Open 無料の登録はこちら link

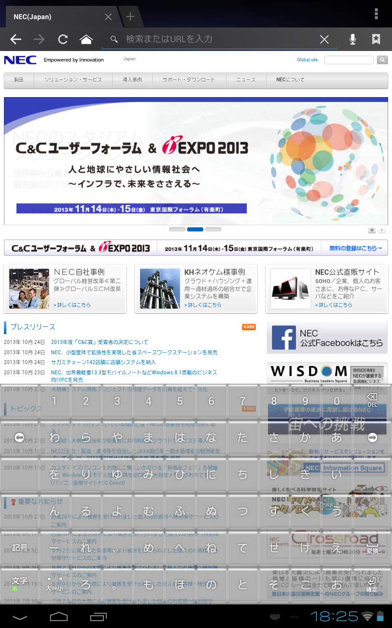[x=356, y=248]
